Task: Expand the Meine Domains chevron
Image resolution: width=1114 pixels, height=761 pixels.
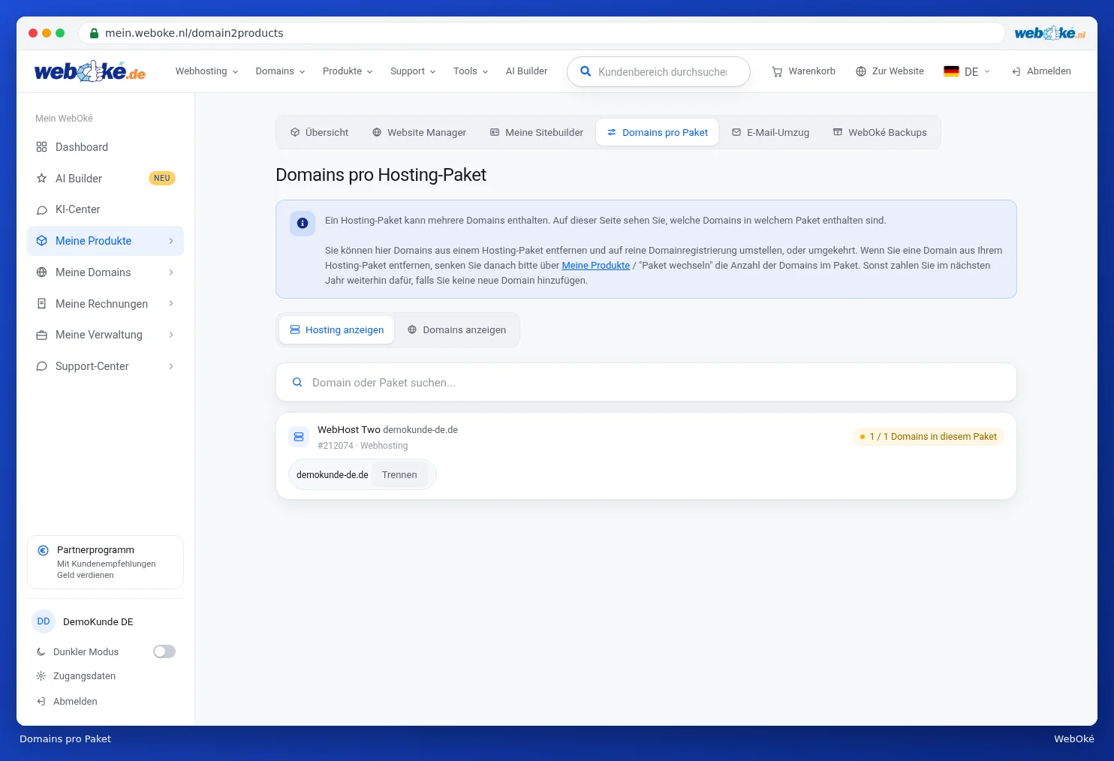Action: point(171,272)
